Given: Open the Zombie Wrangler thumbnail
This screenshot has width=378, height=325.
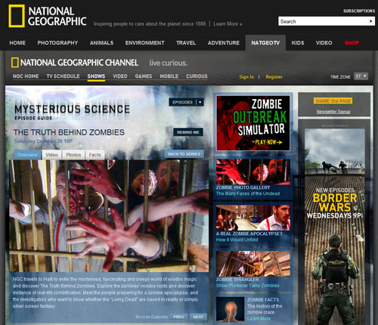Looking at the screenshot, I should click(253, 264).
